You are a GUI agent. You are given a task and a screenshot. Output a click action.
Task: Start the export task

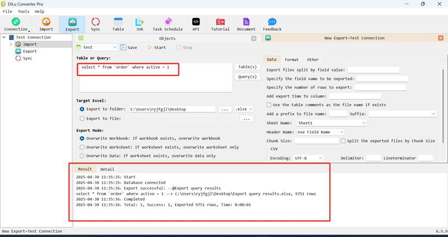(157, 48)
